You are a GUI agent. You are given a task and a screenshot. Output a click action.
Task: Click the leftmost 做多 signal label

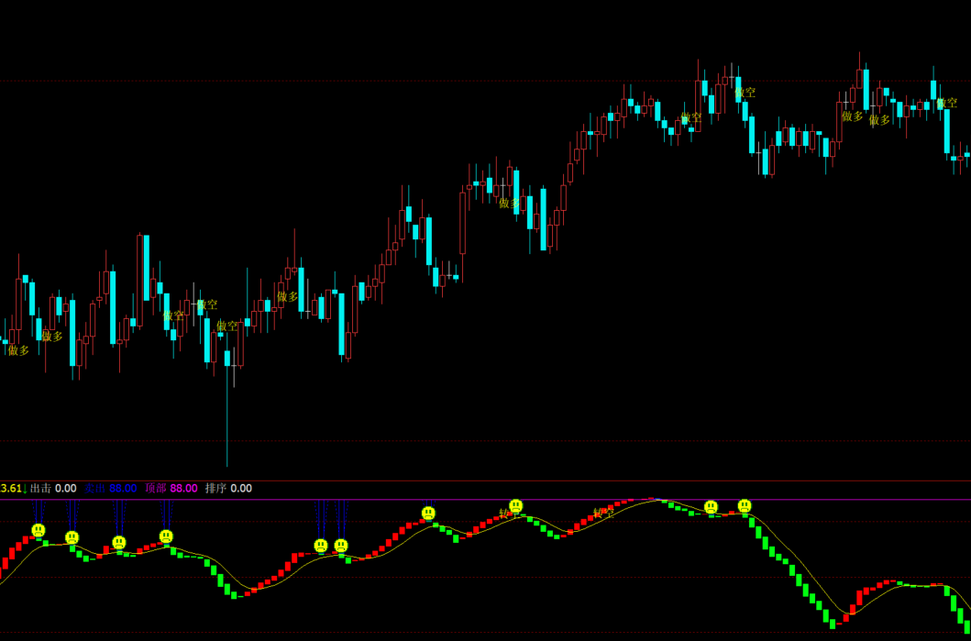click(x=18, y=350)
